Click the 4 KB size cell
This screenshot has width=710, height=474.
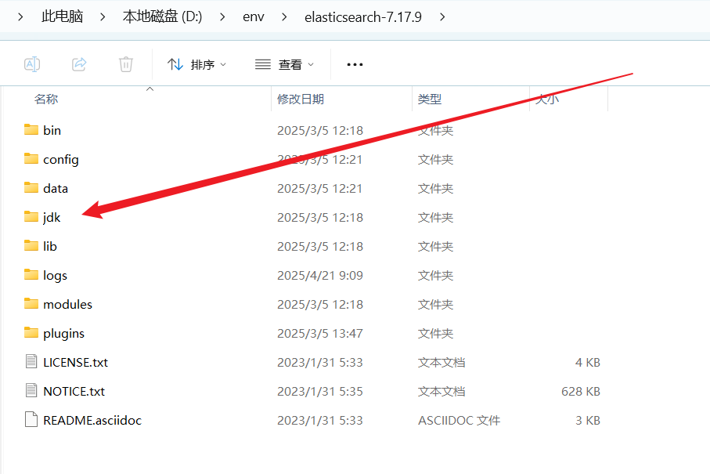[587, 363]
